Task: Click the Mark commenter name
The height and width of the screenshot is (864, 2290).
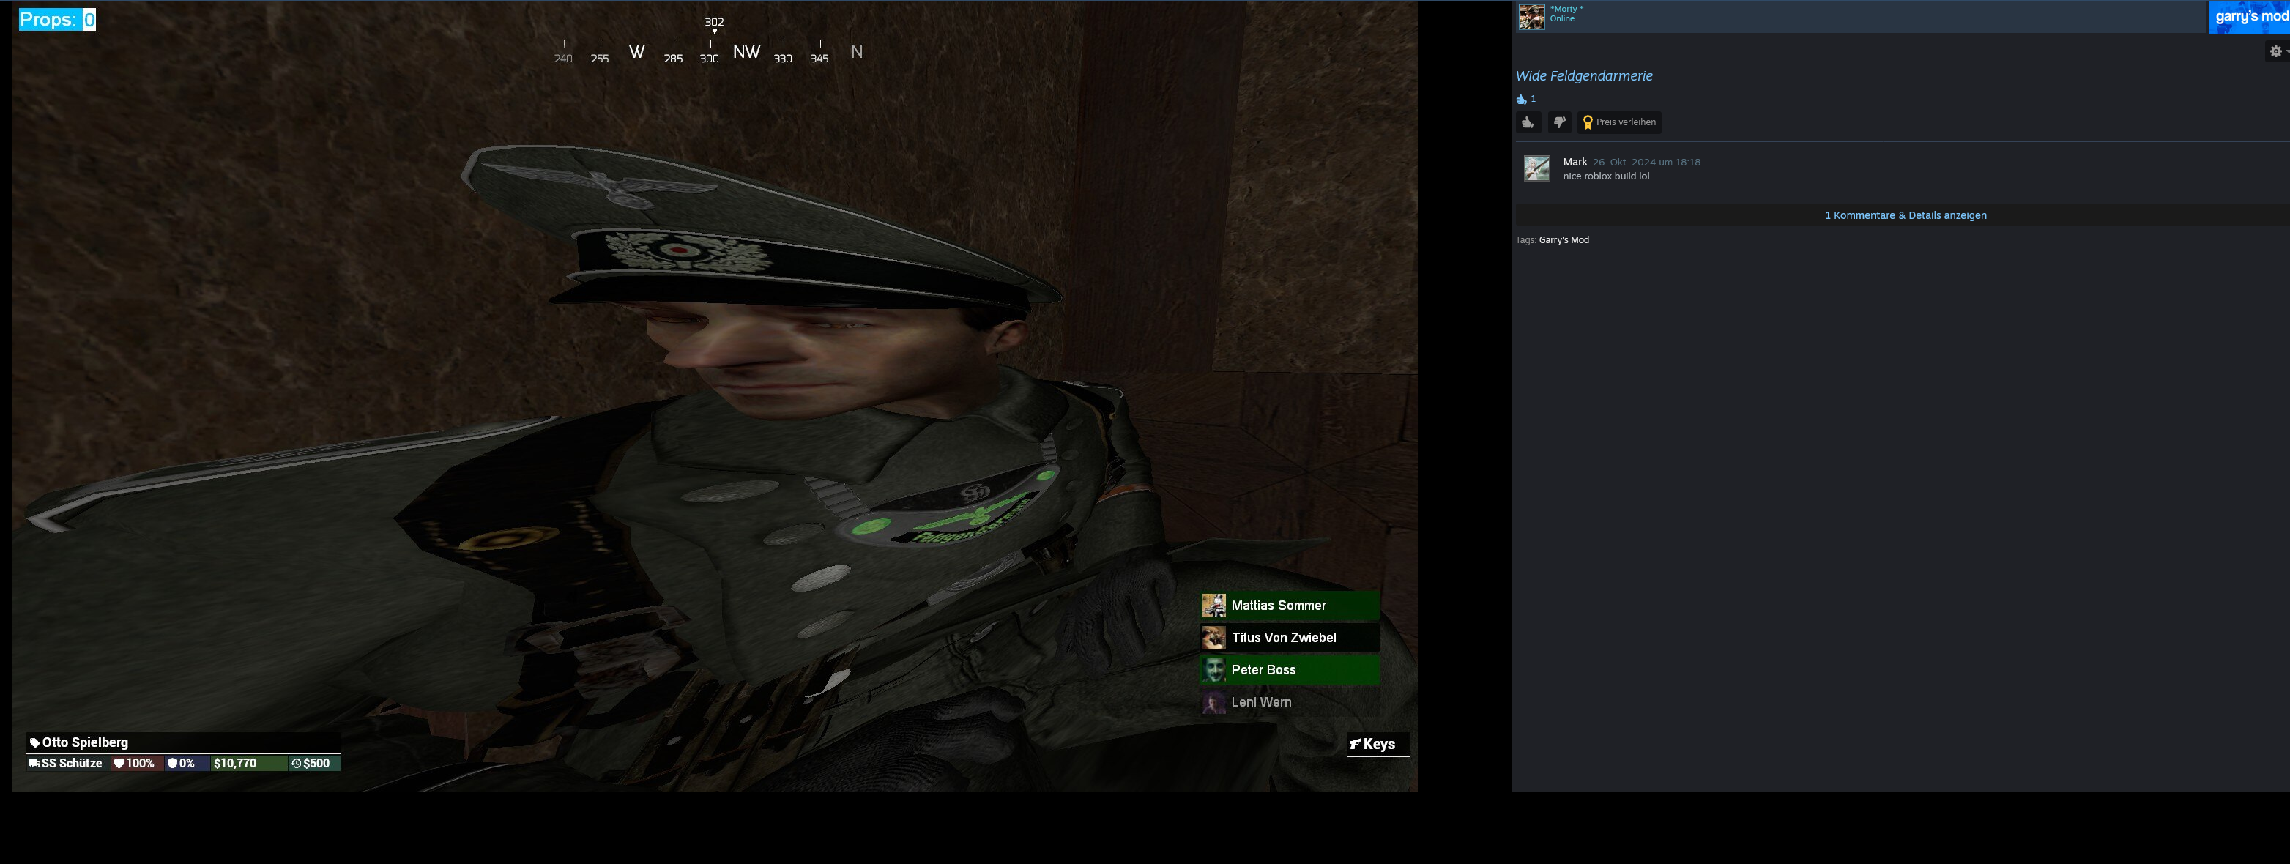Action: (1575, 162)
